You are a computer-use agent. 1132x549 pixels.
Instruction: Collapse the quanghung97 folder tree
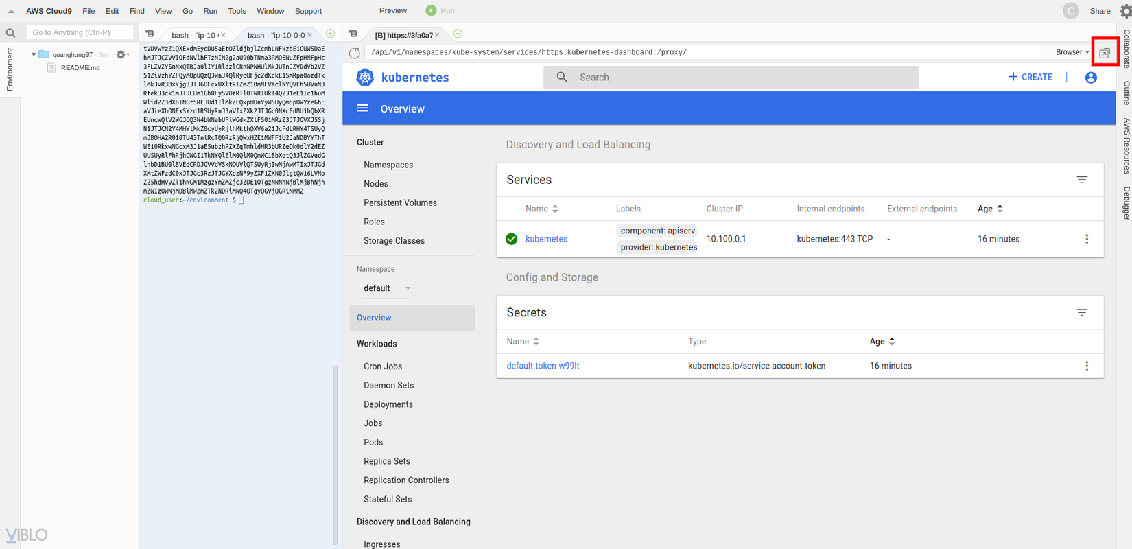tap(34, 54)
